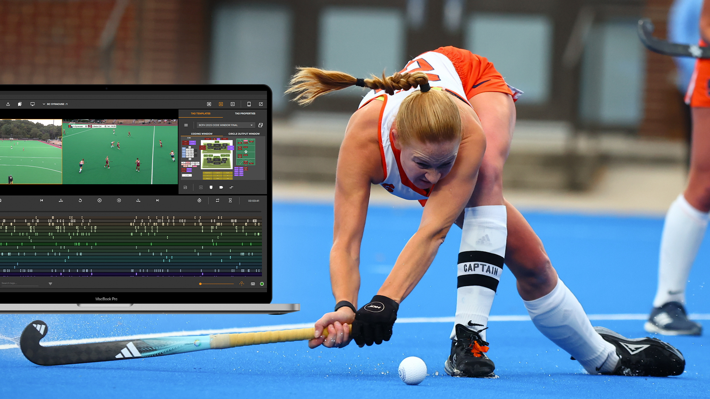This screenshot has width=710, height=399.
Task: Click the CODING WINDOW panel icon
Action: click(x=202, y=134)
